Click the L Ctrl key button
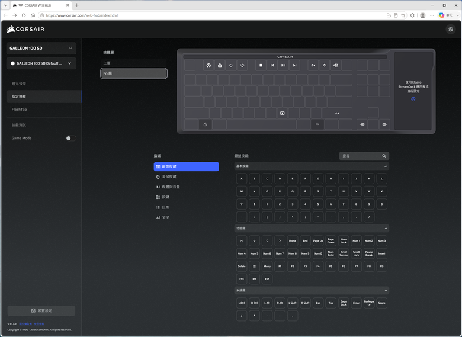 coord(242,303)
